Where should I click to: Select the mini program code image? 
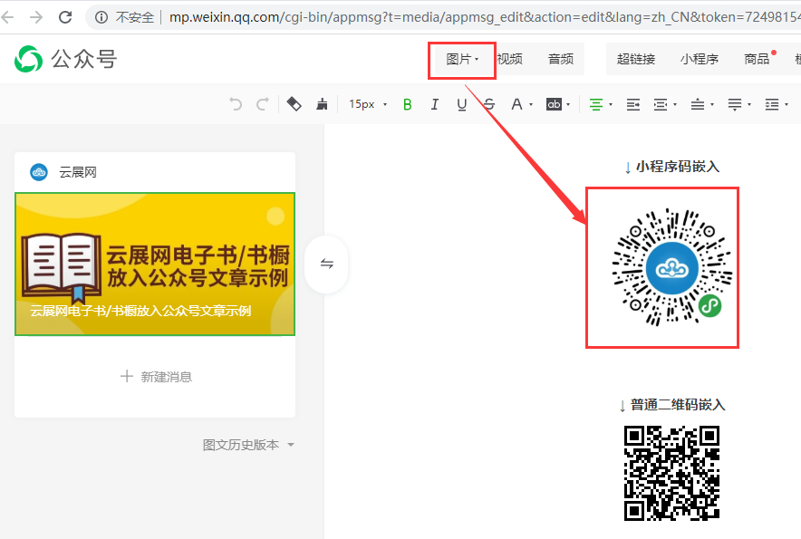point(671,266)
